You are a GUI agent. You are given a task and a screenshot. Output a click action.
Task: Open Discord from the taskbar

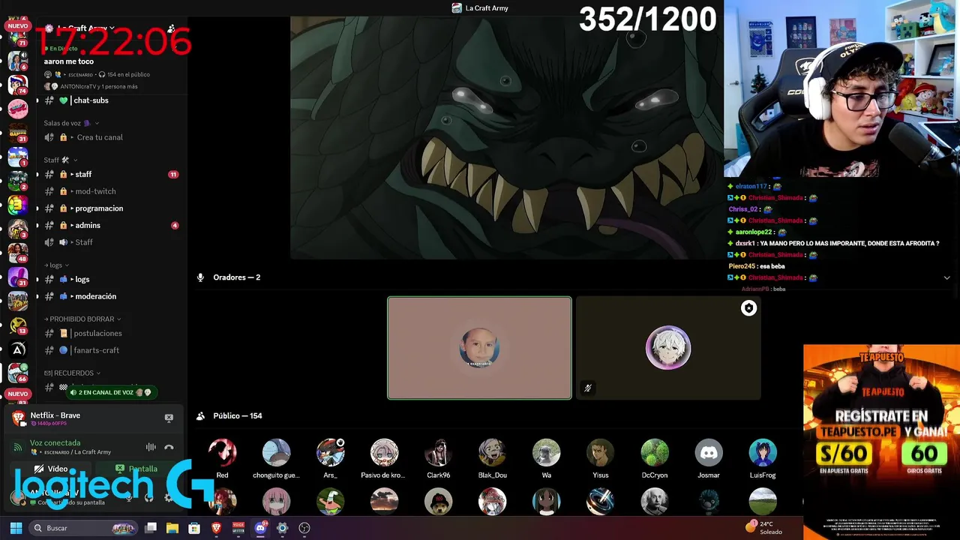pos(260,528)
